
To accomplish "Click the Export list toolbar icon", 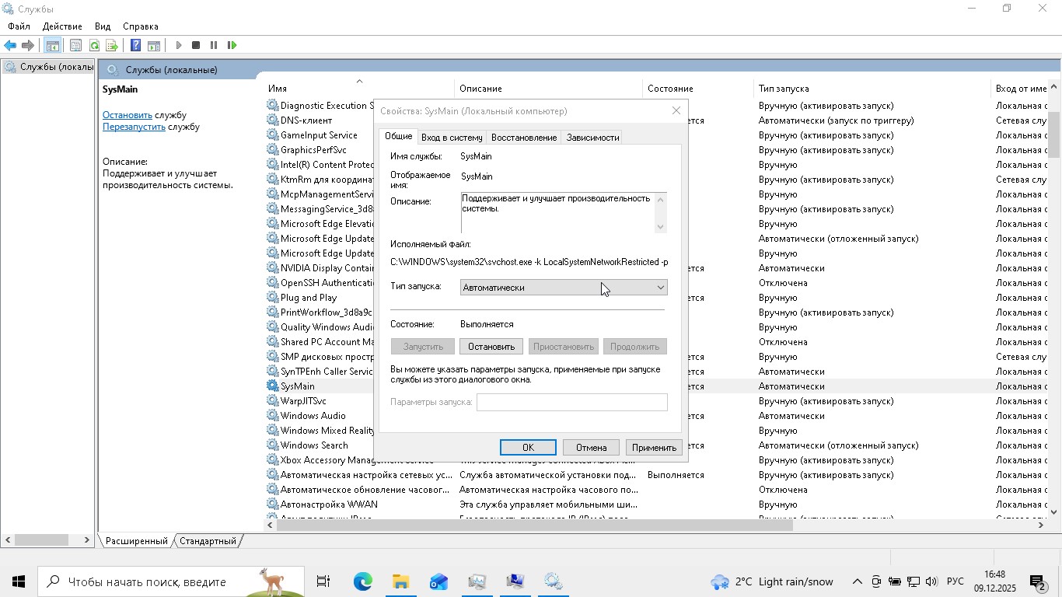I will point(112,45).
